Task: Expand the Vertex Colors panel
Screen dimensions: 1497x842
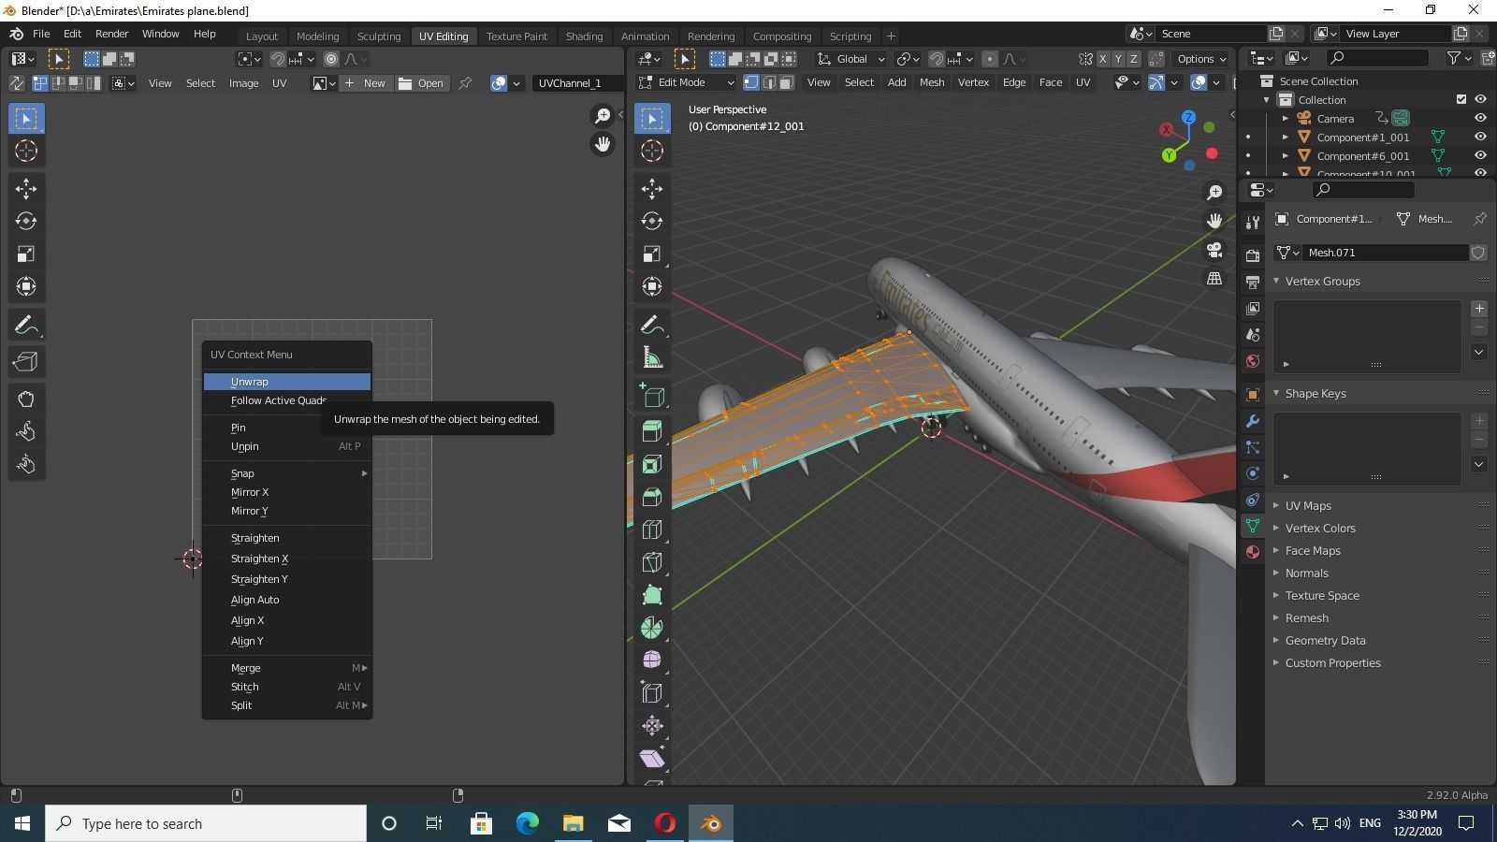Action: pyautogui.click(x=1320, y=528)
